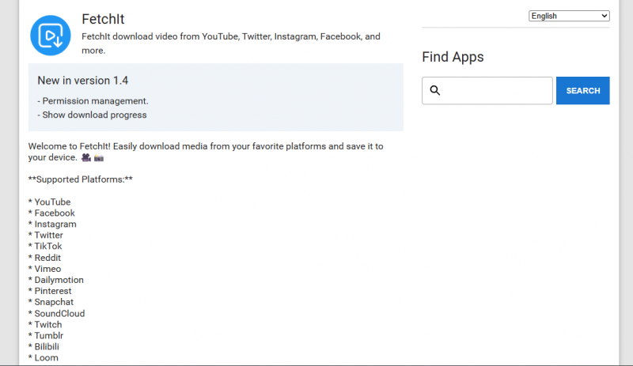Click the FetchIt blue app icon
Image resolution: width=633 pixels, height=366 pixels.
tap(51, 36)
